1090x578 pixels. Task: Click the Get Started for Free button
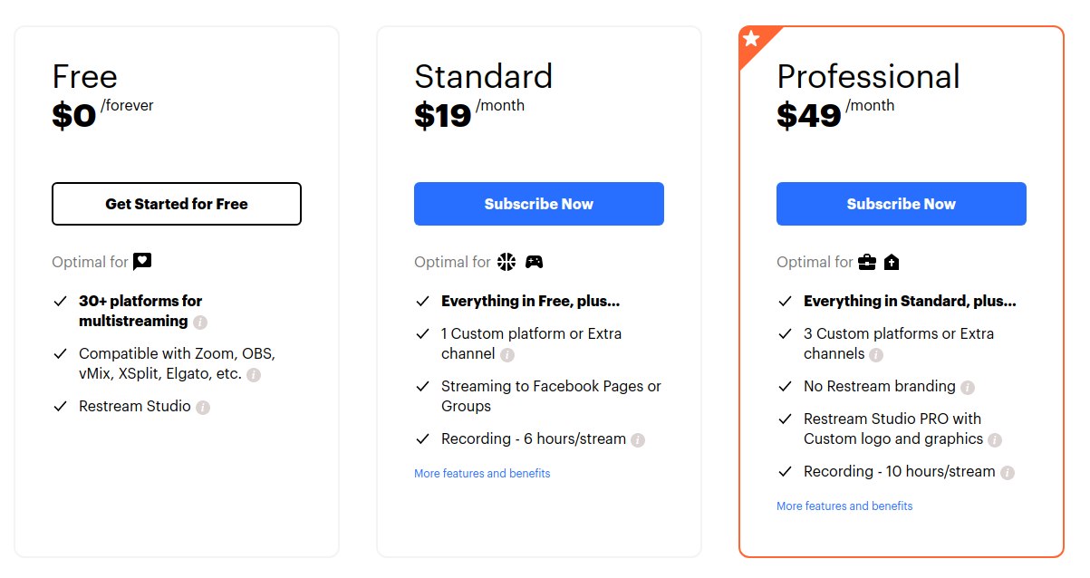177,204
